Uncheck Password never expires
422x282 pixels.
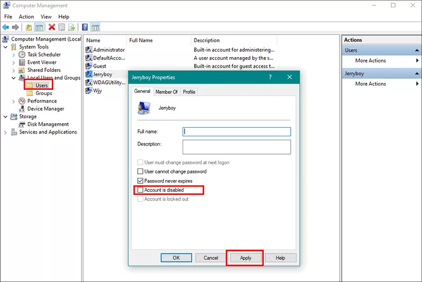(x=140, y=181)
